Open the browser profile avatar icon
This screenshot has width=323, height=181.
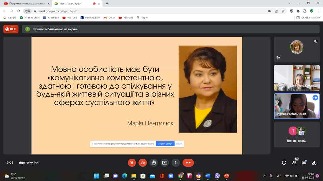[x=305, y=11]
